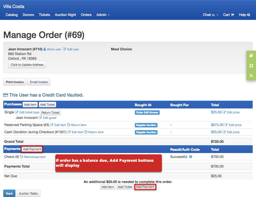This screenshot has width=256, height=197.
Task: Click the info icon next to Successful
Action: point(190,157)
